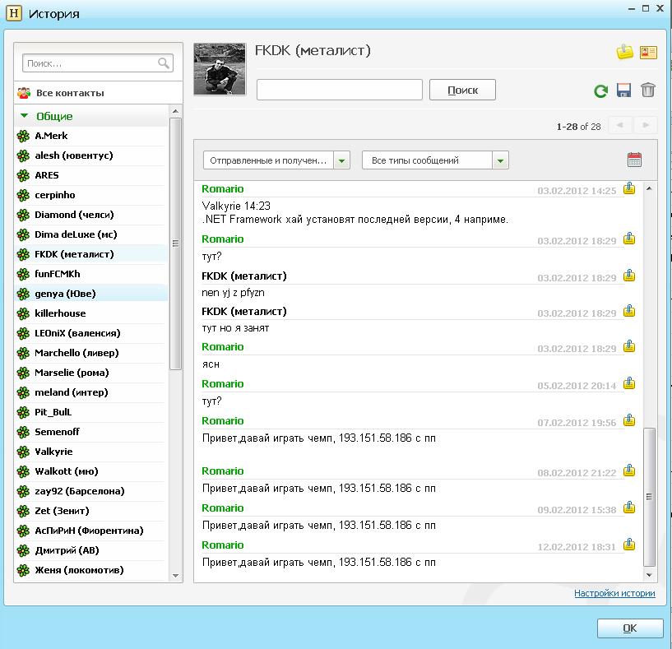Screen dimensions: 672x649
Task: Click the .NET Framework message text
Action: (355, 220)
